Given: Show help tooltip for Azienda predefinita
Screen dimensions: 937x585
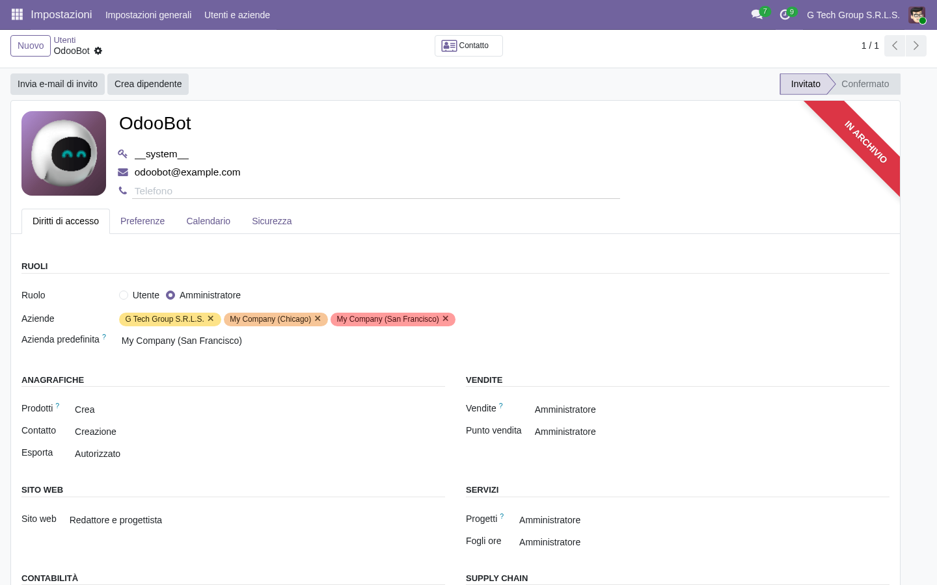Looking at the screenshot, I should click(x=104, y=337).
